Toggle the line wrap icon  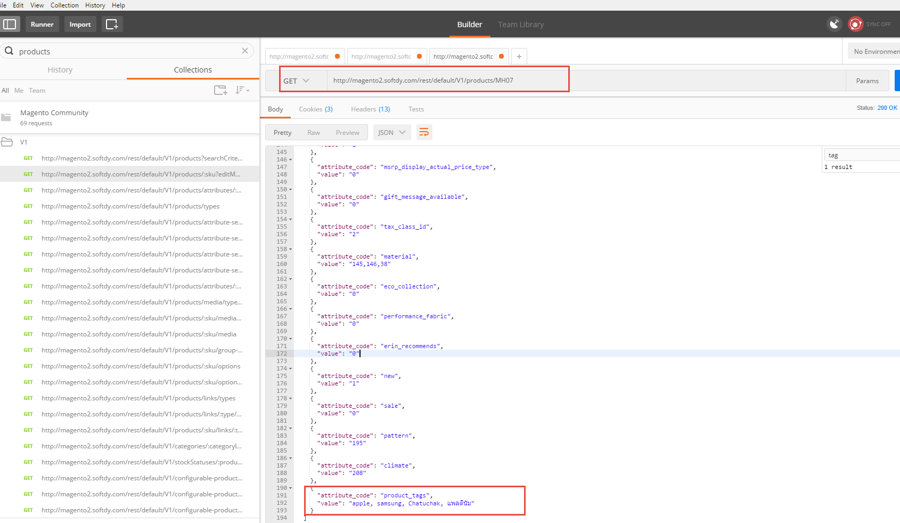(x=424, y=132)
